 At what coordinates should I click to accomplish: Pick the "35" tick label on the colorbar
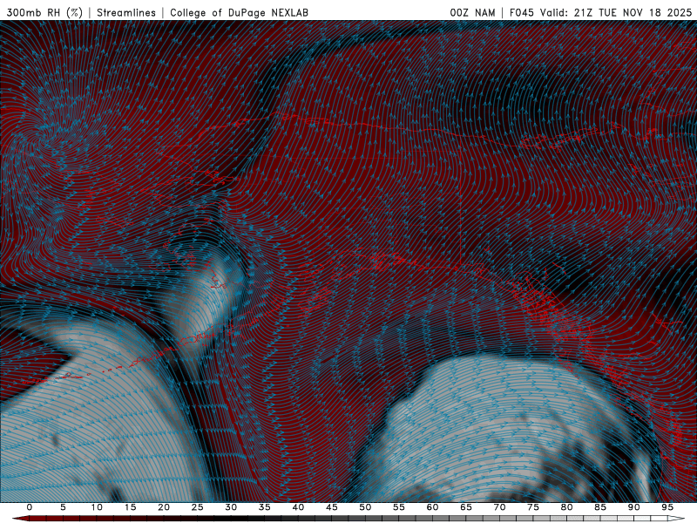click(x=265, y=507)
